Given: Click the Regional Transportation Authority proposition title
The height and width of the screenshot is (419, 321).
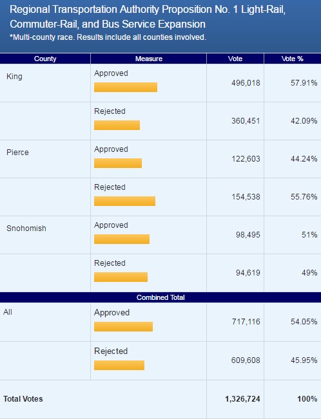Looking at the screenshot, I should (148, 17).
